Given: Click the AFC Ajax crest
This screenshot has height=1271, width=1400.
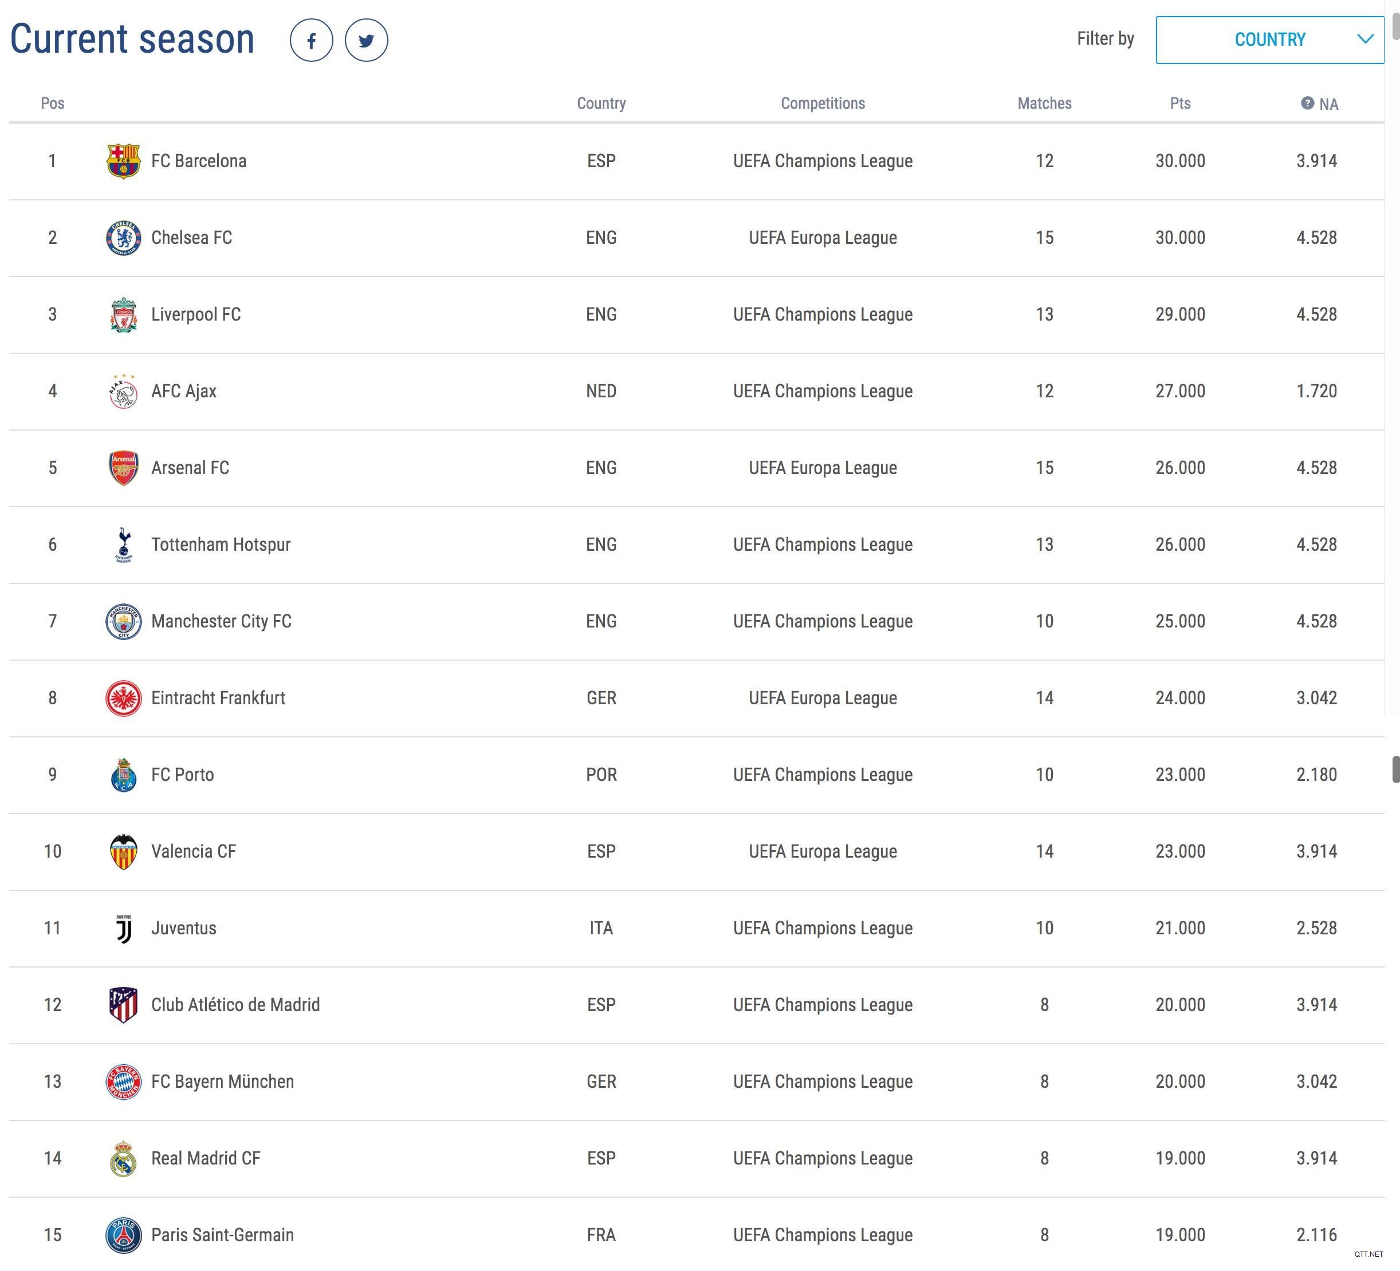Looking at the screenshot, I should (x=124, y=392).
